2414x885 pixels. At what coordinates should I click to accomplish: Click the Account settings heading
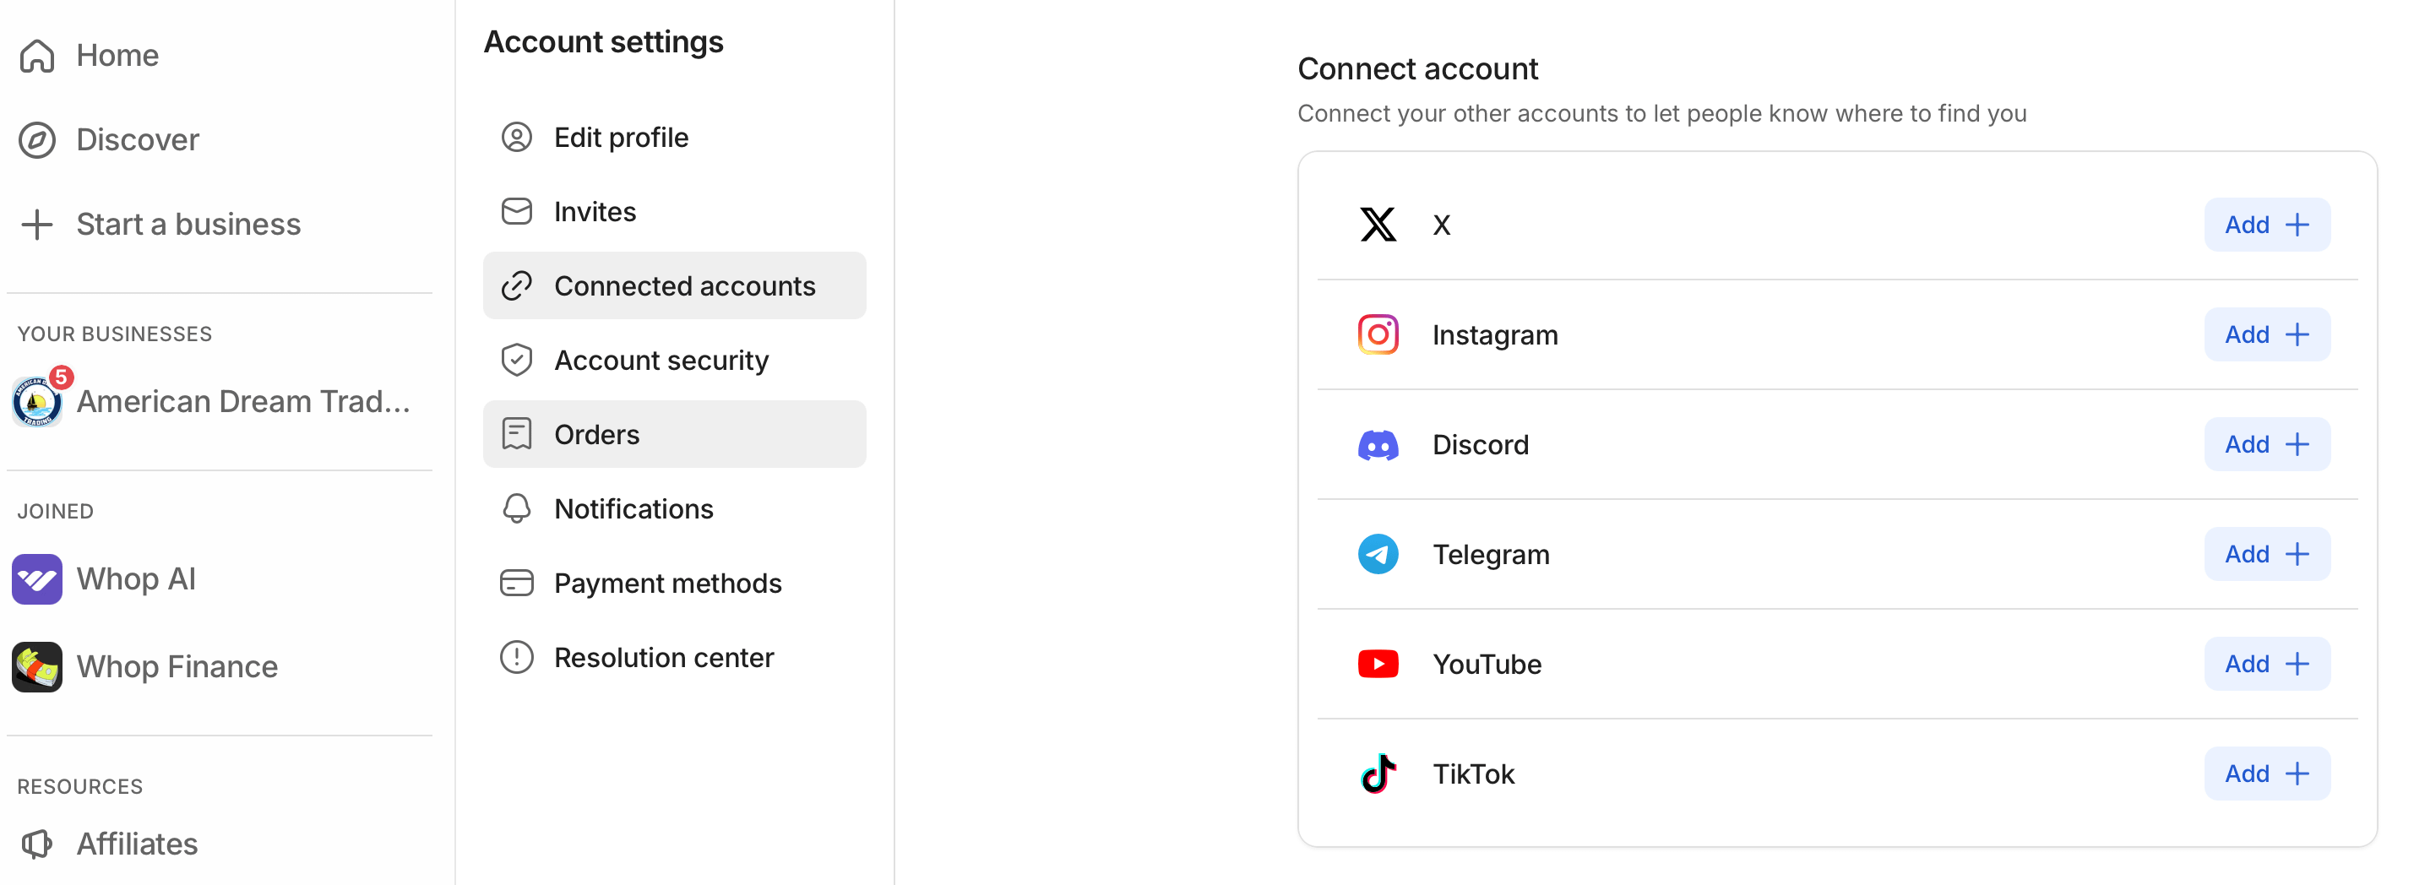(x=603, y=42)
